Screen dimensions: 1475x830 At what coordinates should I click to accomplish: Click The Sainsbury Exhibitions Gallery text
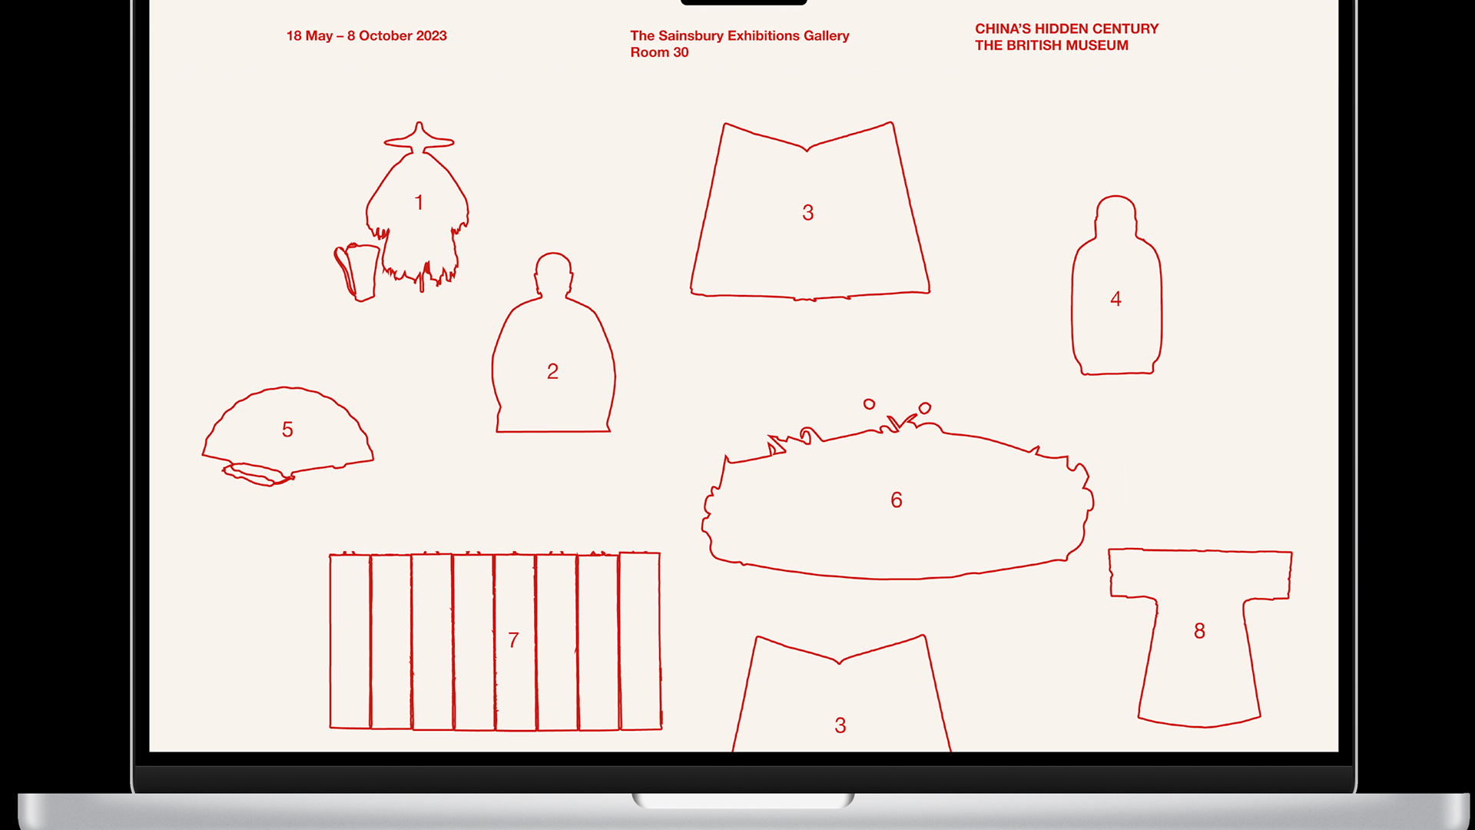click(739, 35)
